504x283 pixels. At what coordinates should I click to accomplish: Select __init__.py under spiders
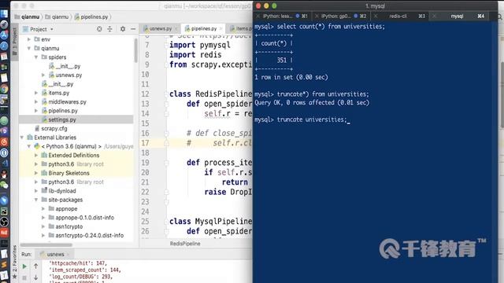pos(65,66)
